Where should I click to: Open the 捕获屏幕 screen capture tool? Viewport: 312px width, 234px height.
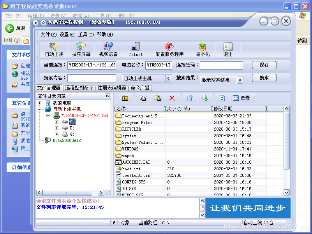(x=81, y=49)
